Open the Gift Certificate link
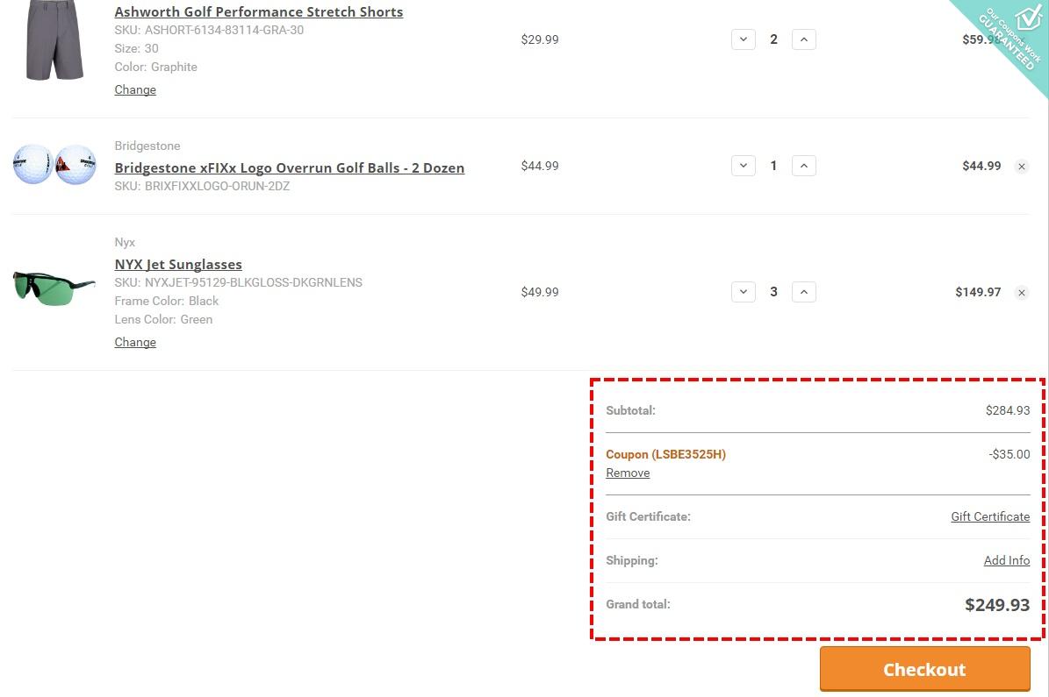This screenshot has height=697, width=1049. click(990, 516)
